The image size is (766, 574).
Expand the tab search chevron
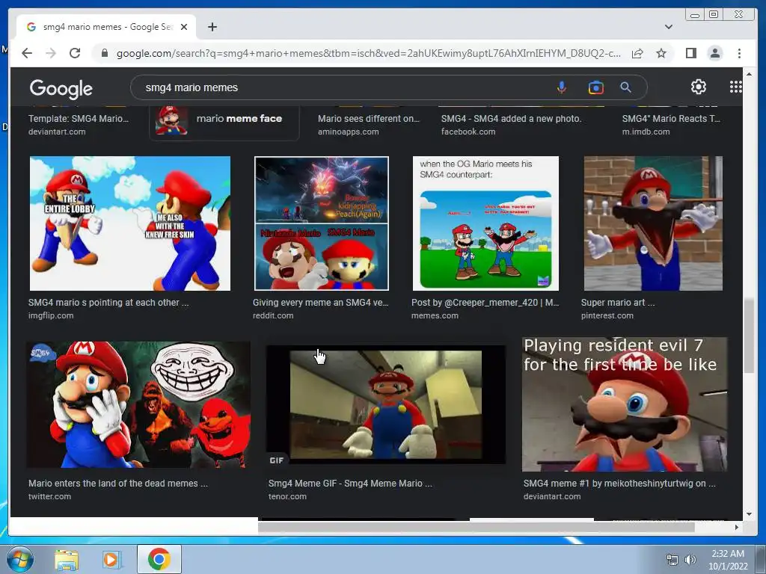point(669,27)
